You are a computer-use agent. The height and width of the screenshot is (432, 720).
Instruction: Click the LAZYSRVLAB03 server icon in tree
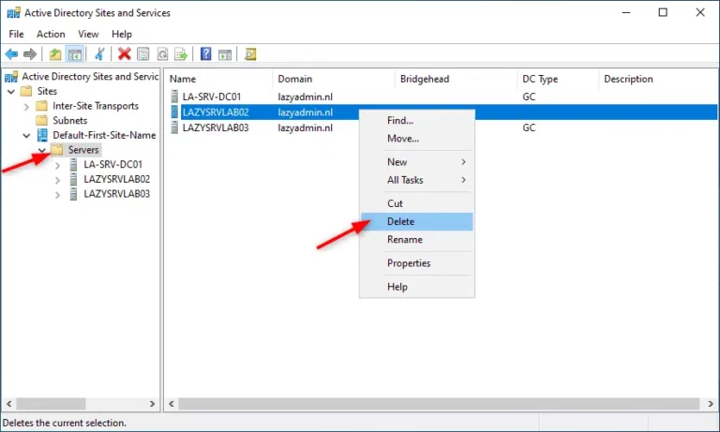pyautogui.click(x=73, y=194)
